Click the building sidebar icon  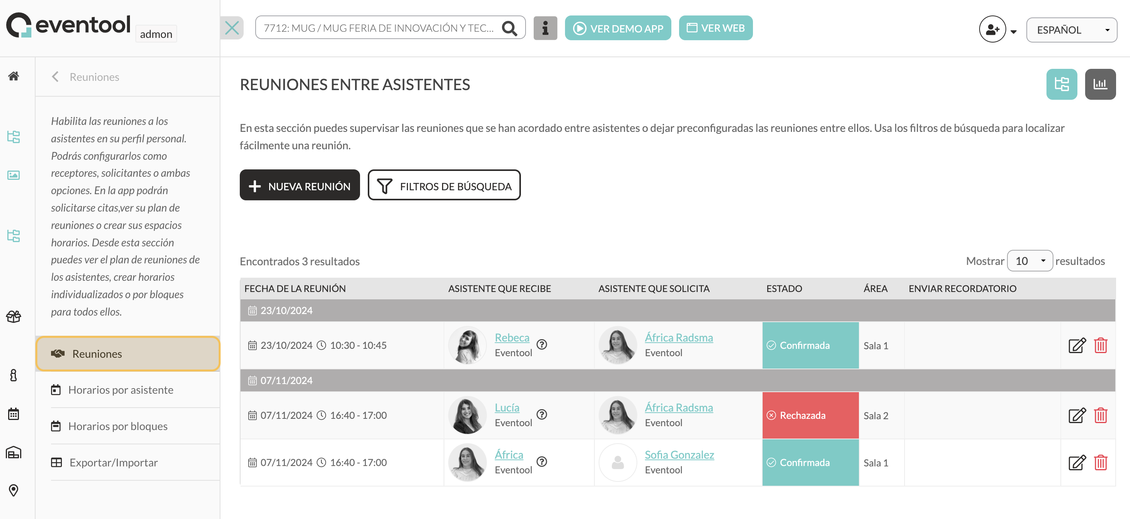14,452
